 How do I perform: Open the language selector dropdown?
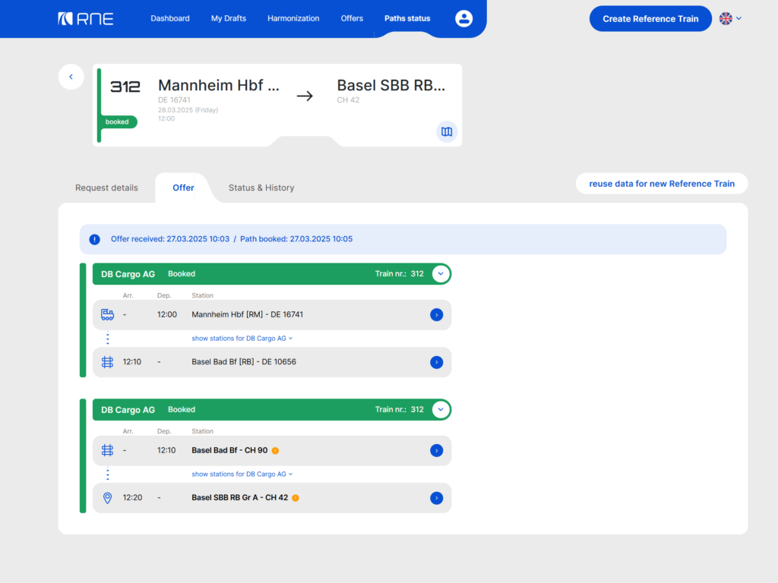730,19
